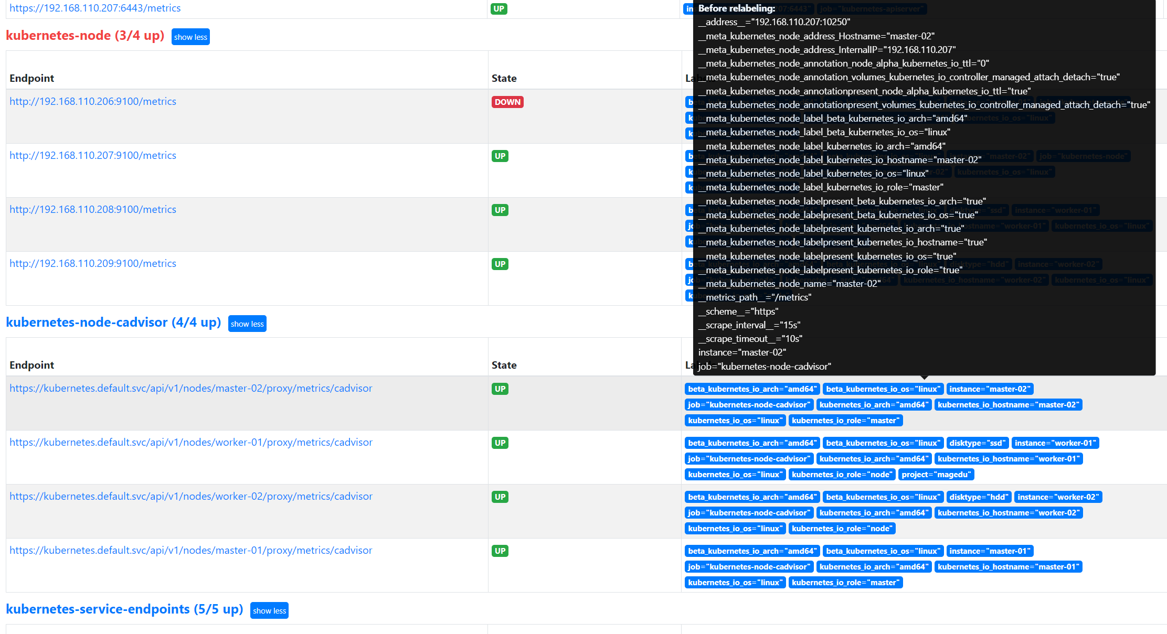
Task: Click the kubernetes-node-cadvisor (4/4 up) heading
Action: [113, 323]
